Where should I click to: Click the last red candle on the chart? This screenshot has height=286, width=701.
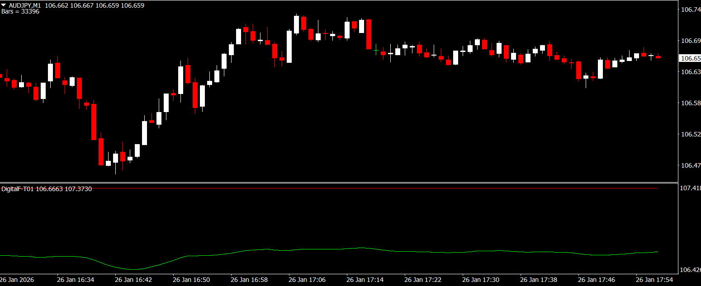coord(658,57)
